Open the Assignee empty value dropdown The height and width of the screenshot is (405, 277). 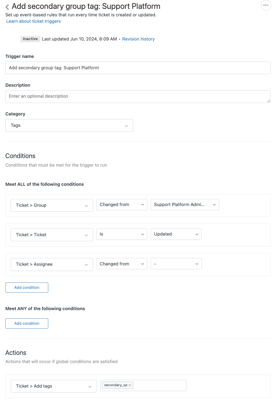click(176, 264)
